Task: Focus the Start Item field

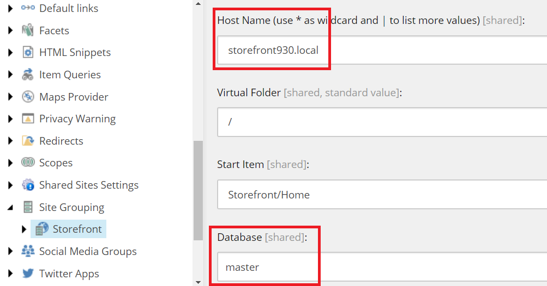Action: click(382, 195)
